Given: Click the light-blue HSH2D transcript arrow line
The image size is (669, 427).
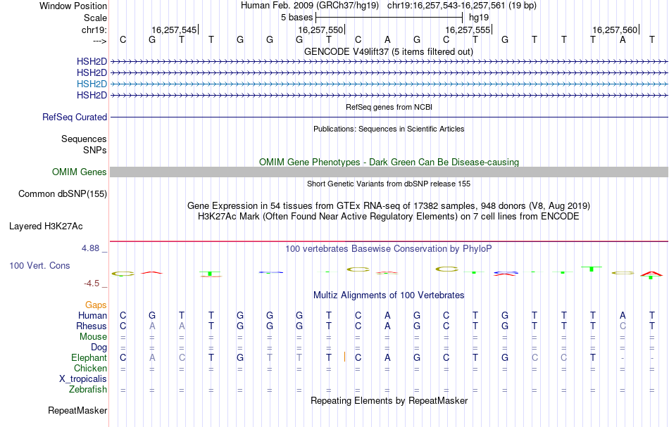Looking at the screenshot, I should 389,84.
